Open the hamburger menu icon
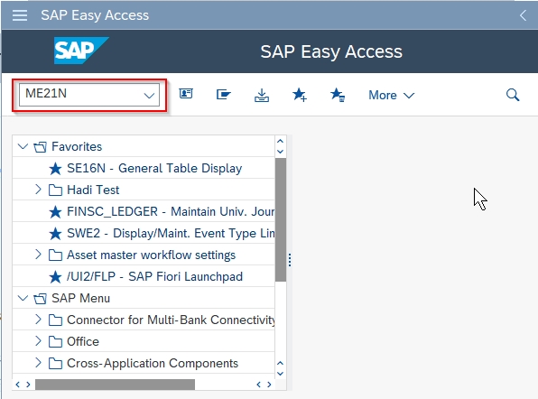Image resolution: width=538 pixels, height=399 pixels. [x=20, y=15]
